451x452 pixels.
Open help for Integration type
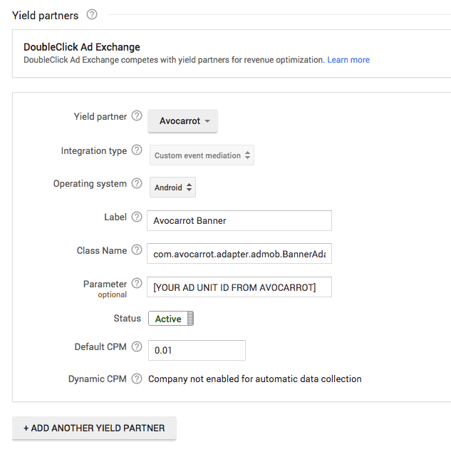tap(137, 150)
